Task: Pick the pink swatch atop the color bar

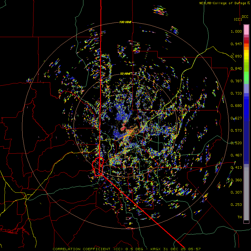Action: pyautogui.click(x=246, y=30)
